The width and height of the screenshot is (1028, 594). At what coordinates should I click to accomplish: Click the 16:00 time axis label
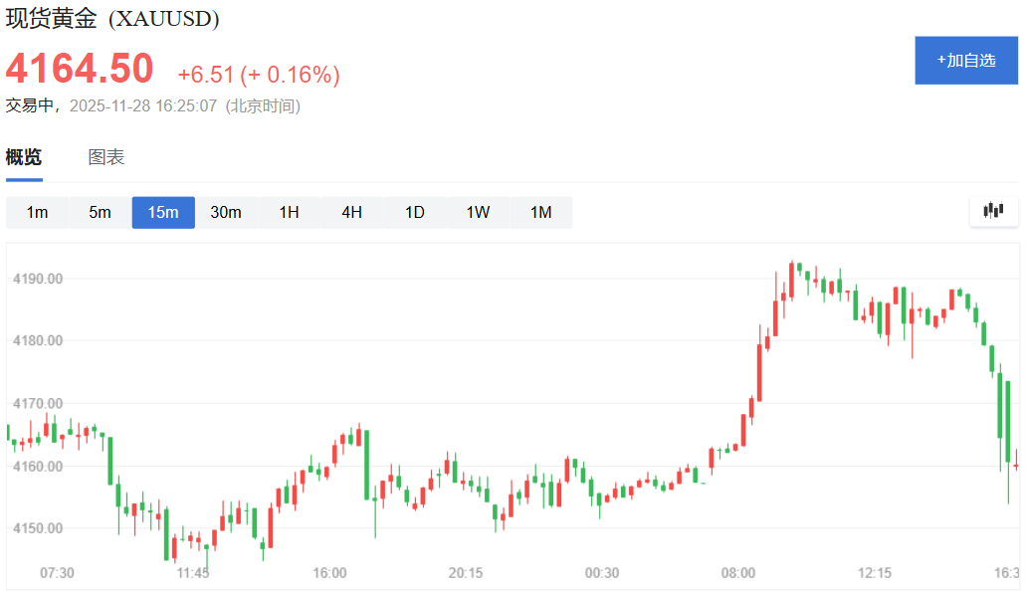click(x=329, y=573)
